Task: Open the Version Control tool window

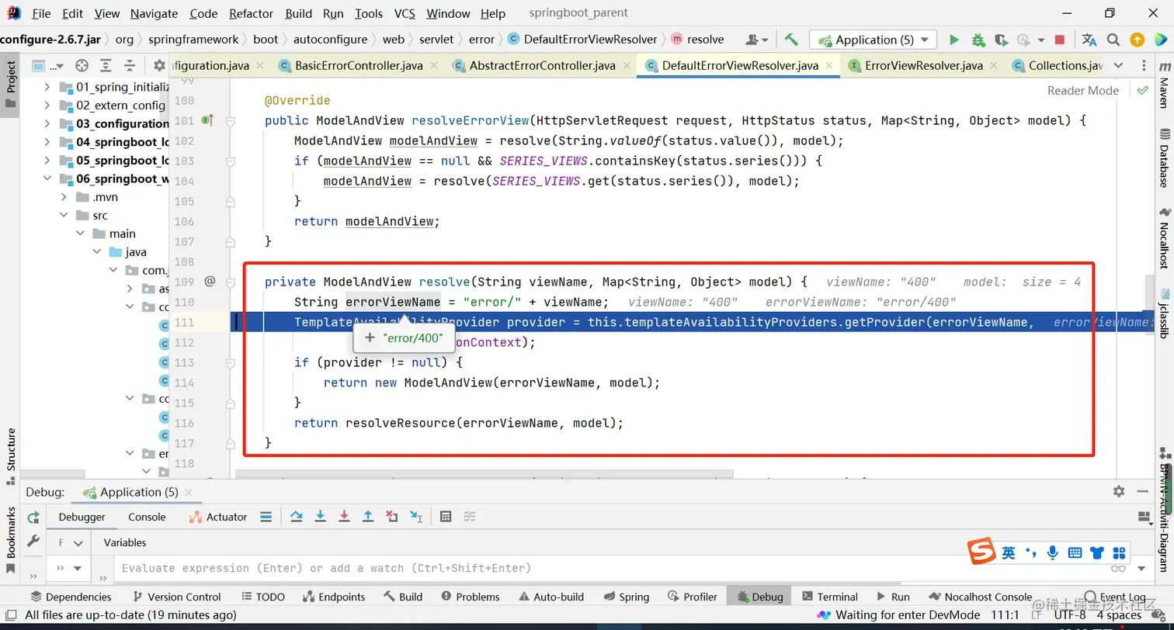Action: click(x=176, y=597)
